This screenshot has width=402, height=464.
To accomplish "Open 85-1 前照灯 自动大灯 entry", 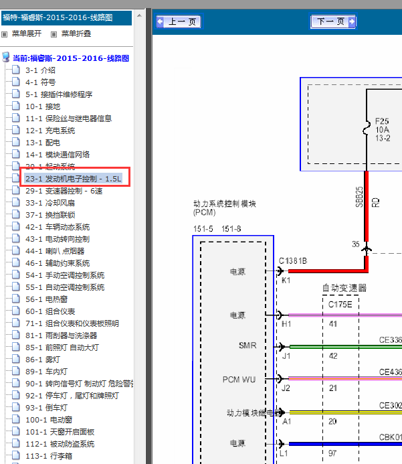I will tap(62, 347).
